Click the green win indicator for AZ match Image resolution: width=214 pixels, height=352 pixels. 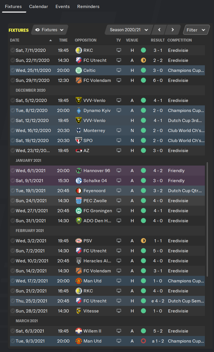143,151
